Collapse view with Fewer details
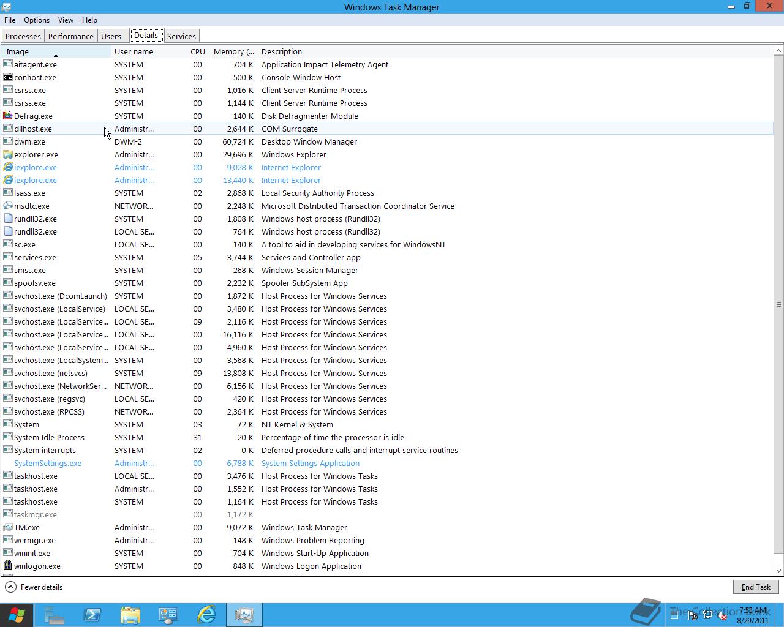The height and width of the screenshot is (627, 784). click(34, 587)
